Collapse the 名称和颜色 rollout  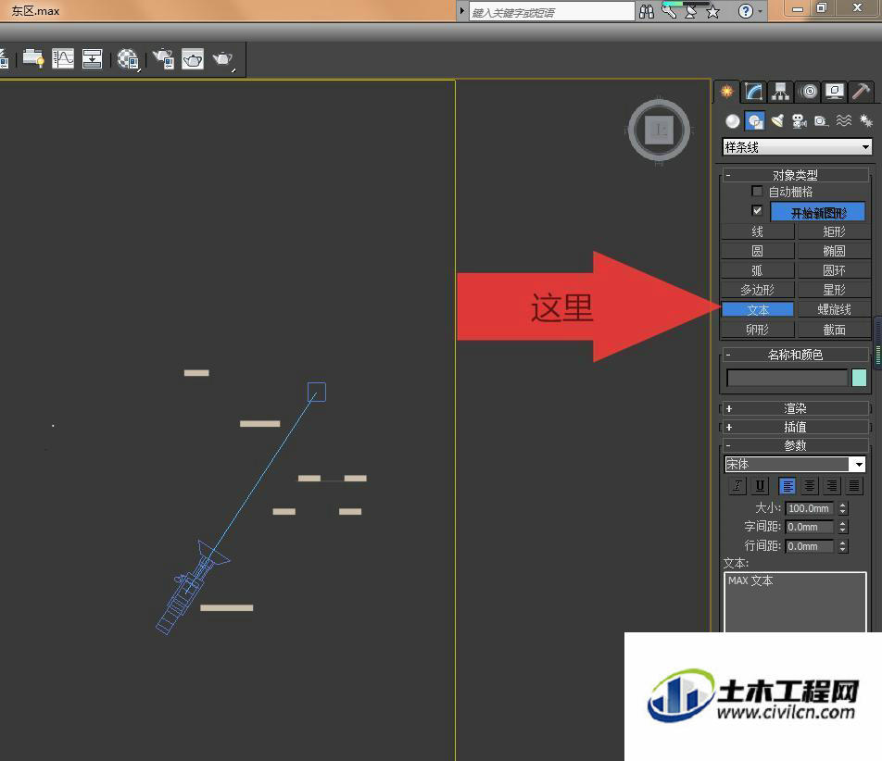[795, 355]
